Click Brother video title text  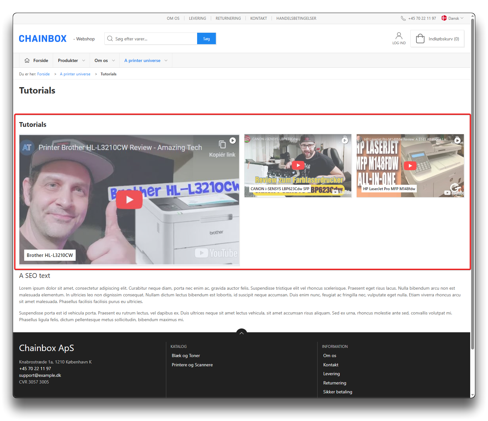120,148
